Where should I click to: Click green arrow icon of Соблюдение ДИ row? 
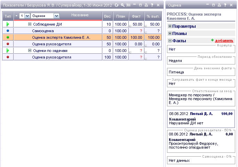tap(8, 24)
